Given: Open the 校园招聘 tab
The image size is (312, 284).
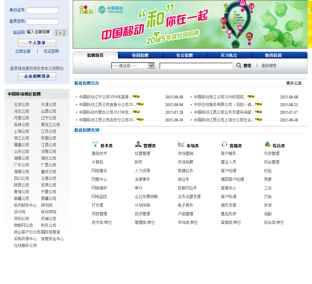Looking at the screenshot, I should point(140,55).
